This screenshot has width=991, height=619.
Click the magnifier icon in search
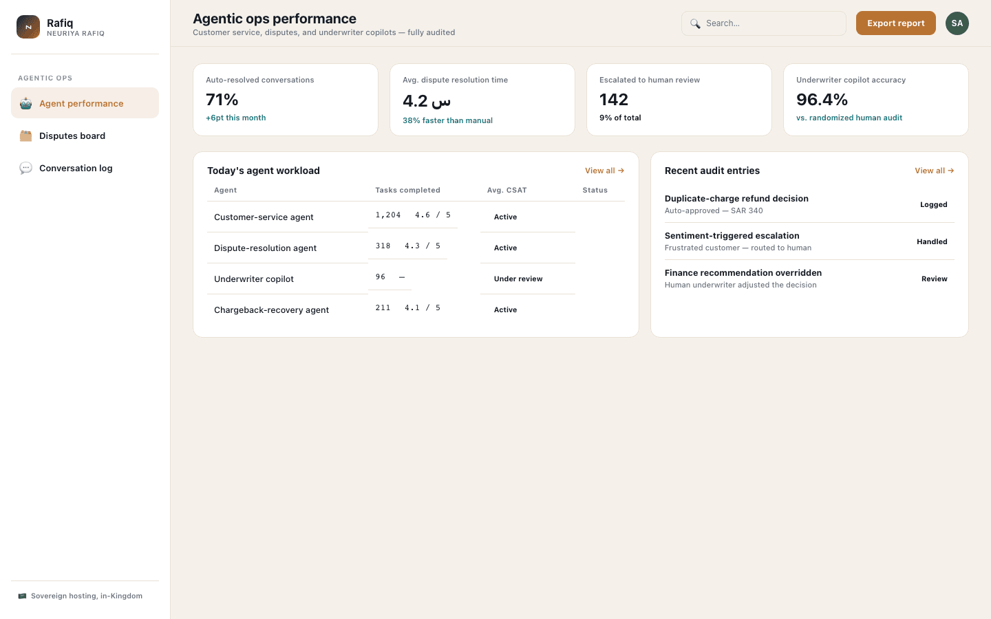[x=695, y=23]
